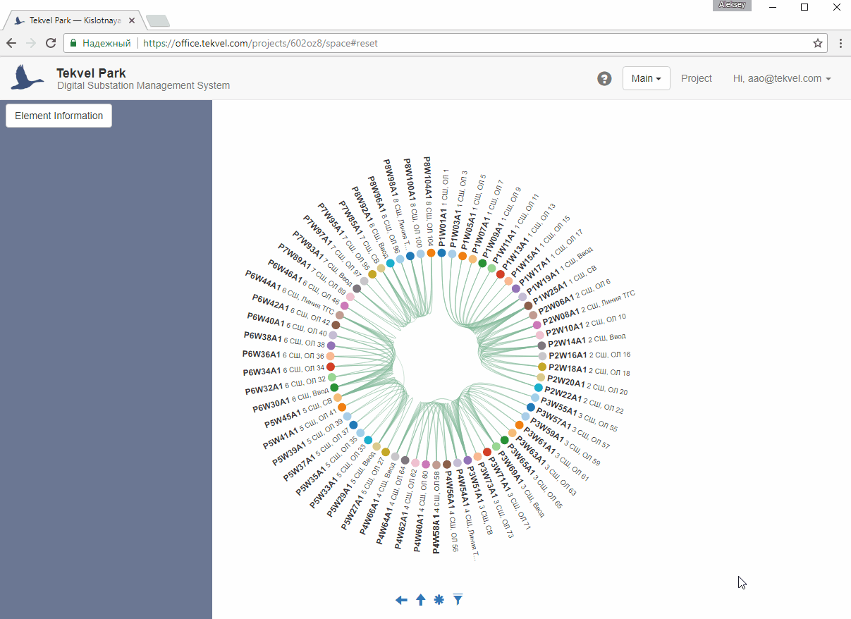Screen dimensions: 851x619
Task: Close the Tekvel Park browser tab
Action: (131, 20)
